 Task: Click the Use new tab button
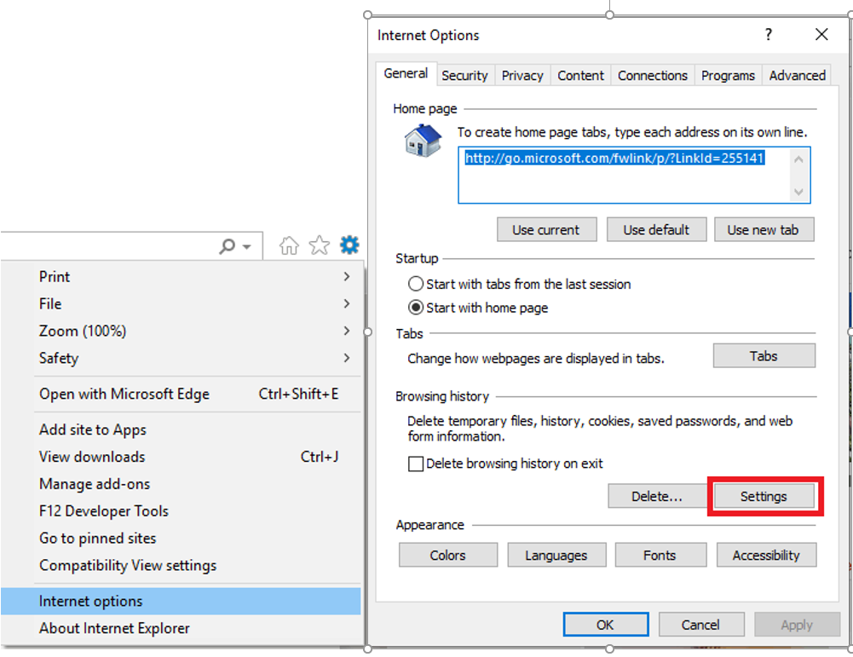pos(764,230)
